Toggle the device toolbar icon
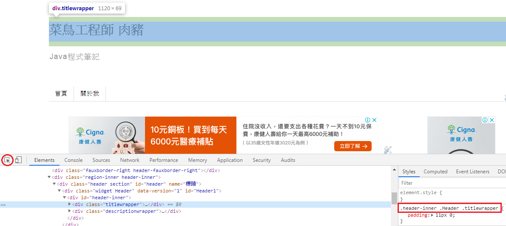The image size is (506, 226). (18, 160)
